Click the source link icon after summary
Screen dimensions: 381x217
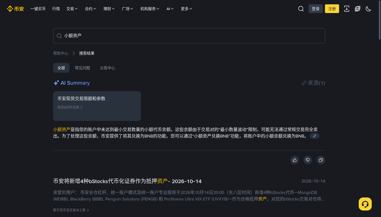click(x=315, y=136)
